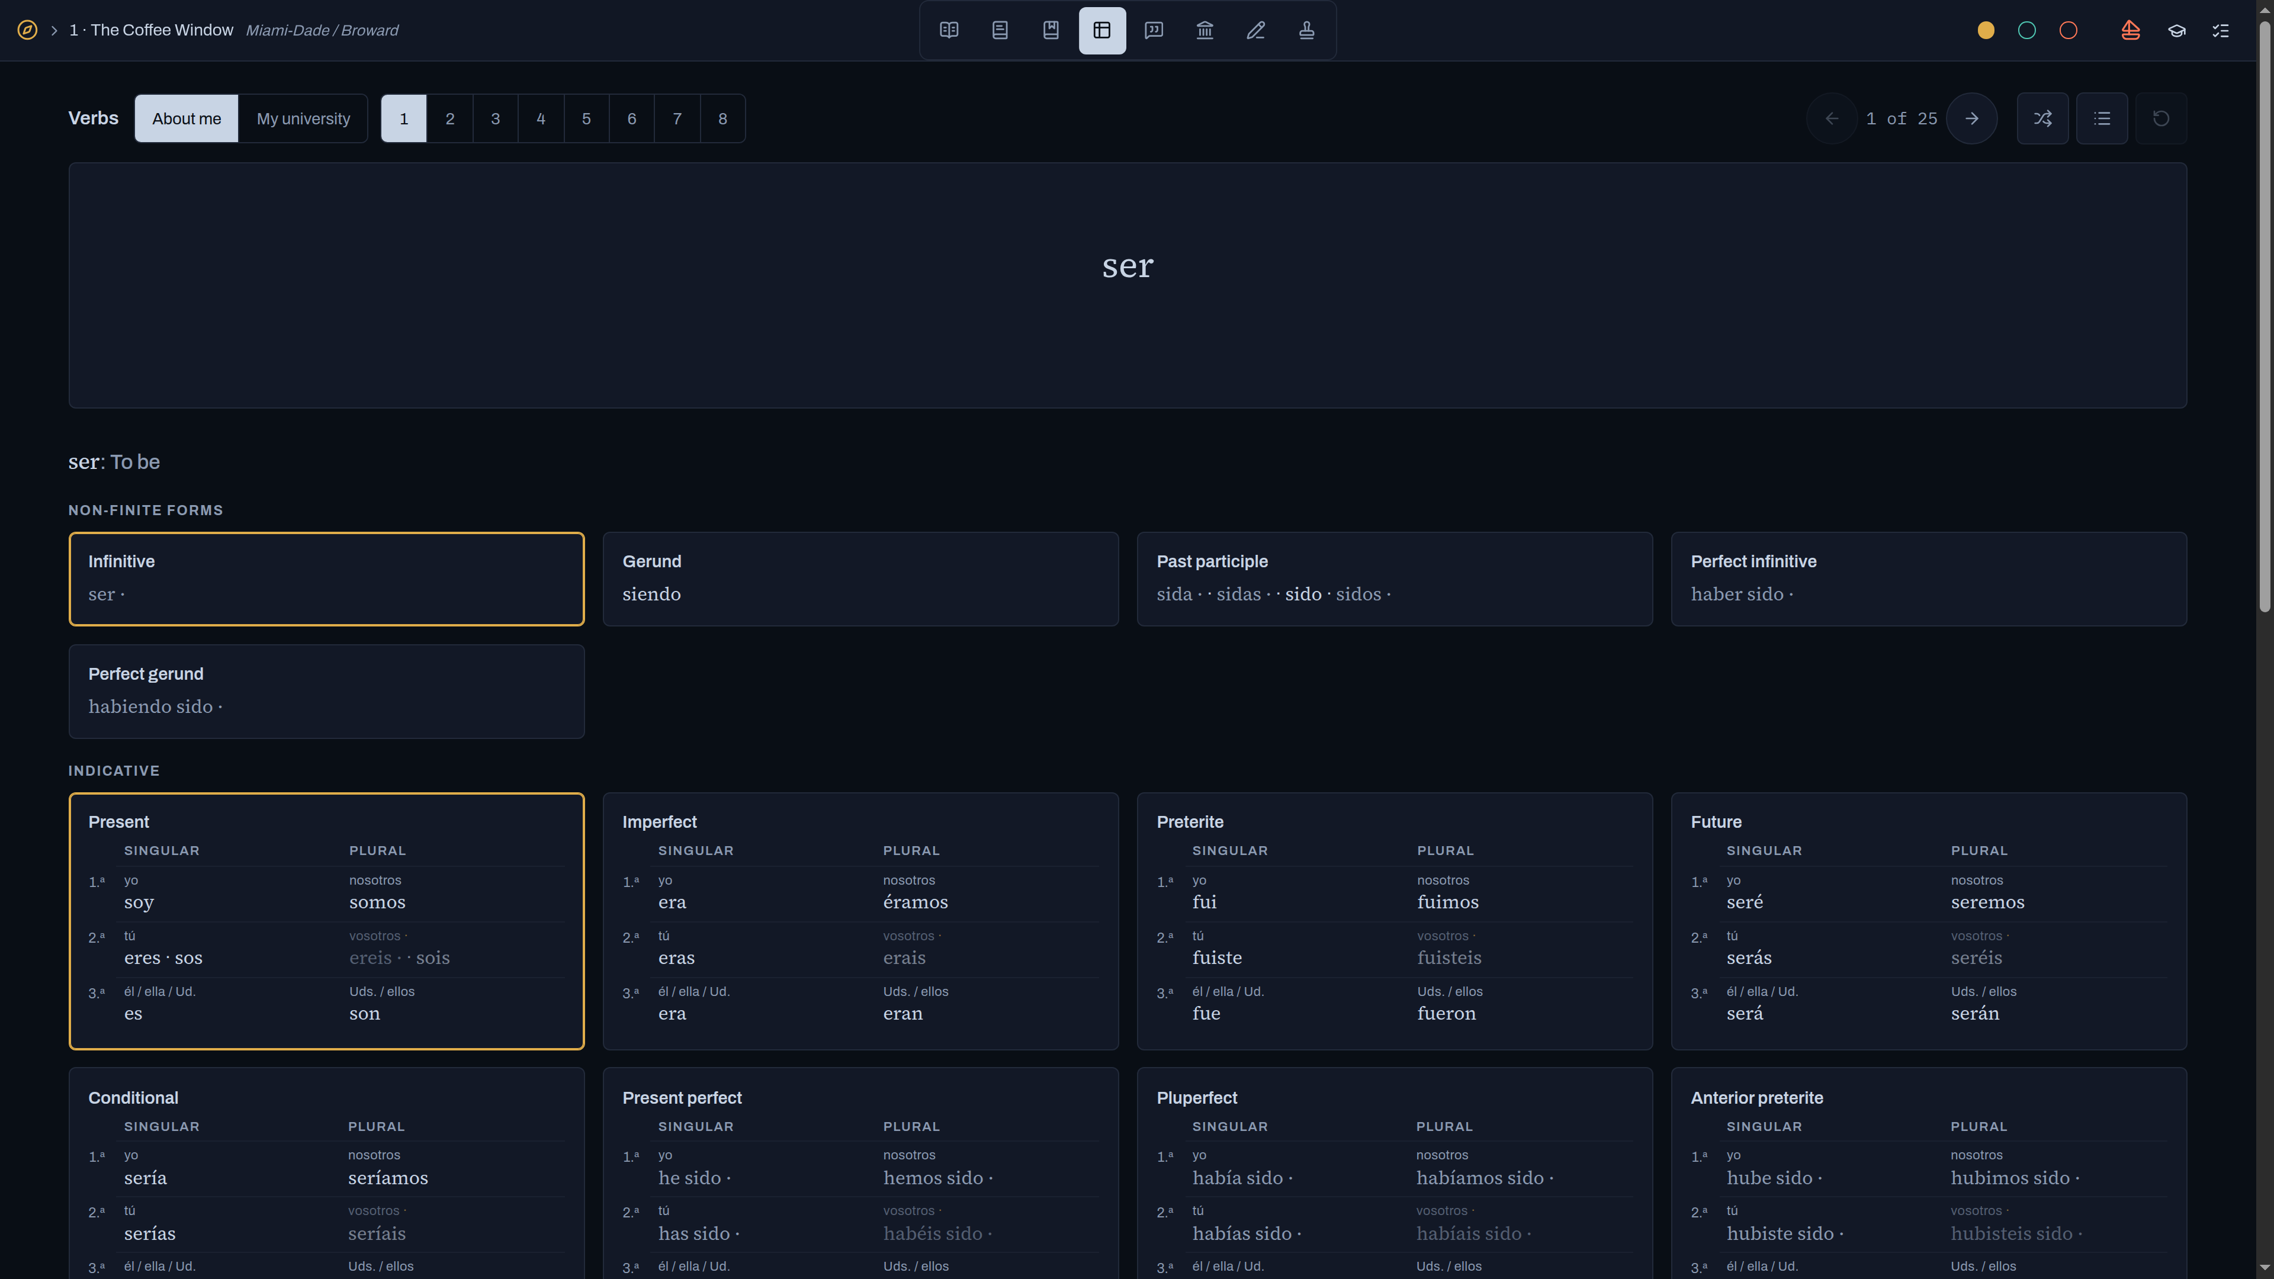The image size is (2274, 1279).
Task: Go to next verb with right arrow
Action: point(1972,118)
